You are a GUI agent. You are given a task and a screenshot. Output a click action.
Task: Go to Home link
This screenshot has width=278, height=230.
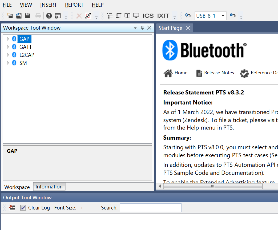(x=181, y=73)
